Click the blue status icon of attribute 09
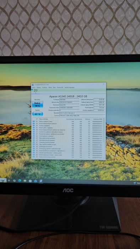Image resolution: width=140 pixels, height=249 pixels. pos(34,126)
